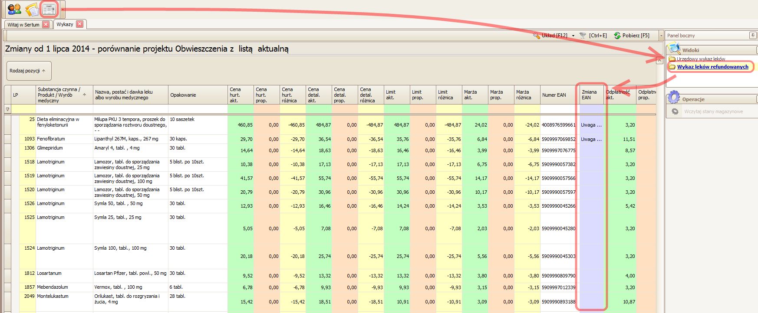Screen dimensions: 758x313
Task: Click the Rodzaj pozycji grouping button
Action: 29,71
